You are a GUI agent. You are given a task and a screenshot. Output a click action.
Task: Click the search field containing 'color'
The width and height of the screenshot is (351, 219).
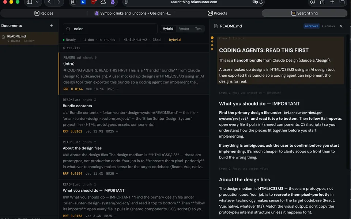[x=110, y=29]
